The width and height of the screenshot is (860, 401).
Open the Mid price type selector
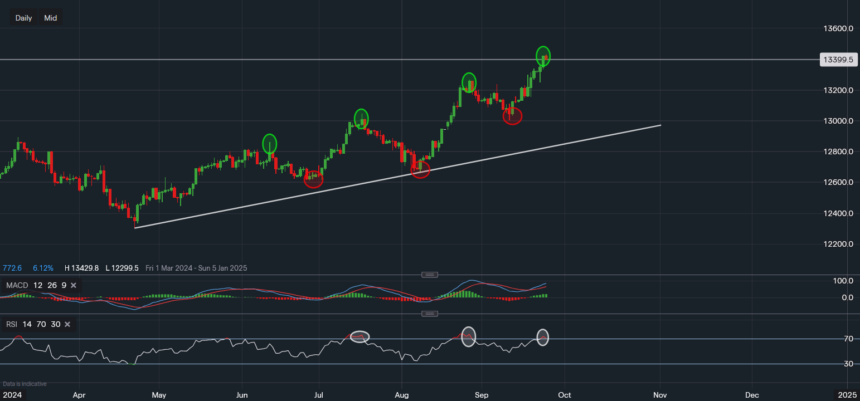tap(51, 18)
